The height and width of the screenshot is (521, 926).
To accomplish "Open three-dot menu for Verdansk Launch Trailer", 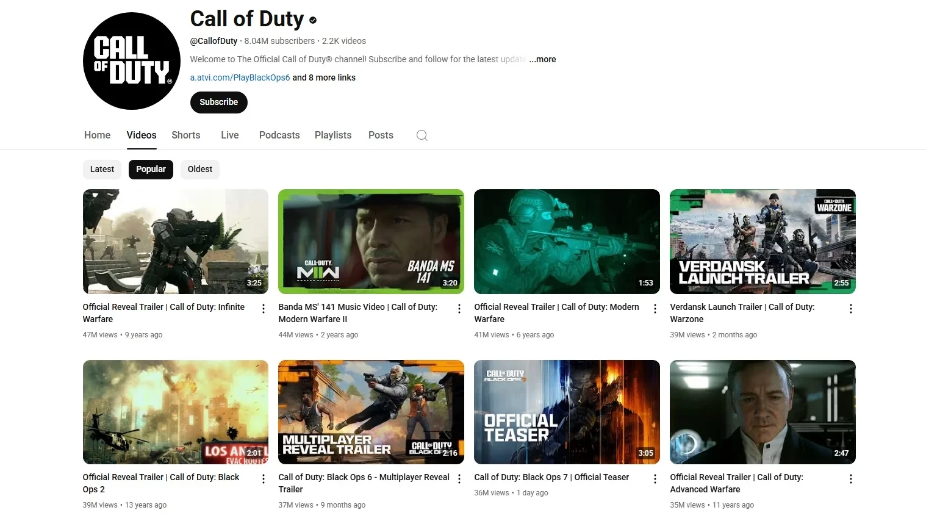I will point(851,309).
